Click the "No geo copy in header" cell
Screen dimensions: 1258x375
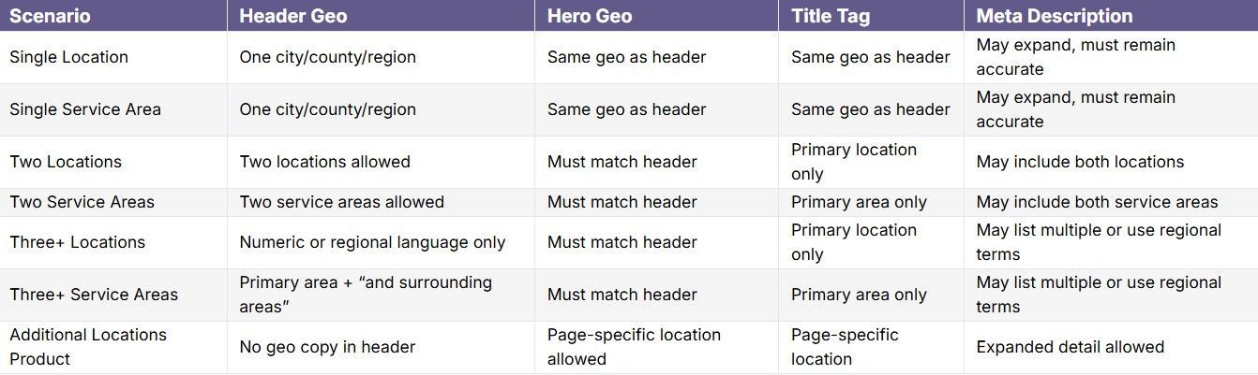tap(327, 347)
